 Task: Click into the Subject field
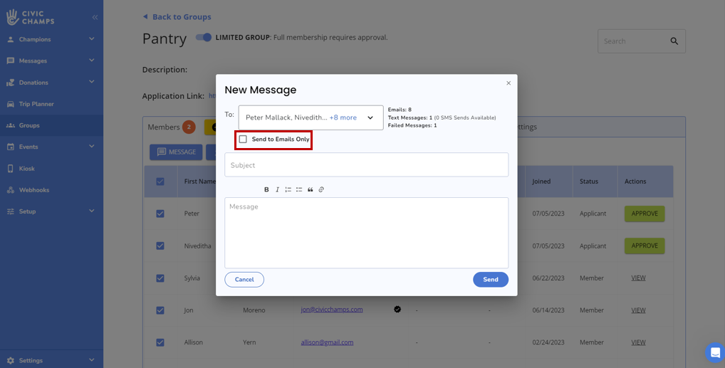(x=366, y=165)
